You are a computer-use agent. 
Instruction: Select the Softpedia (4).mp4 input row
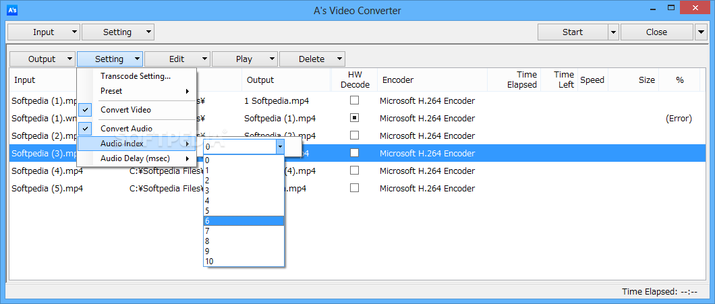point(47,171)
